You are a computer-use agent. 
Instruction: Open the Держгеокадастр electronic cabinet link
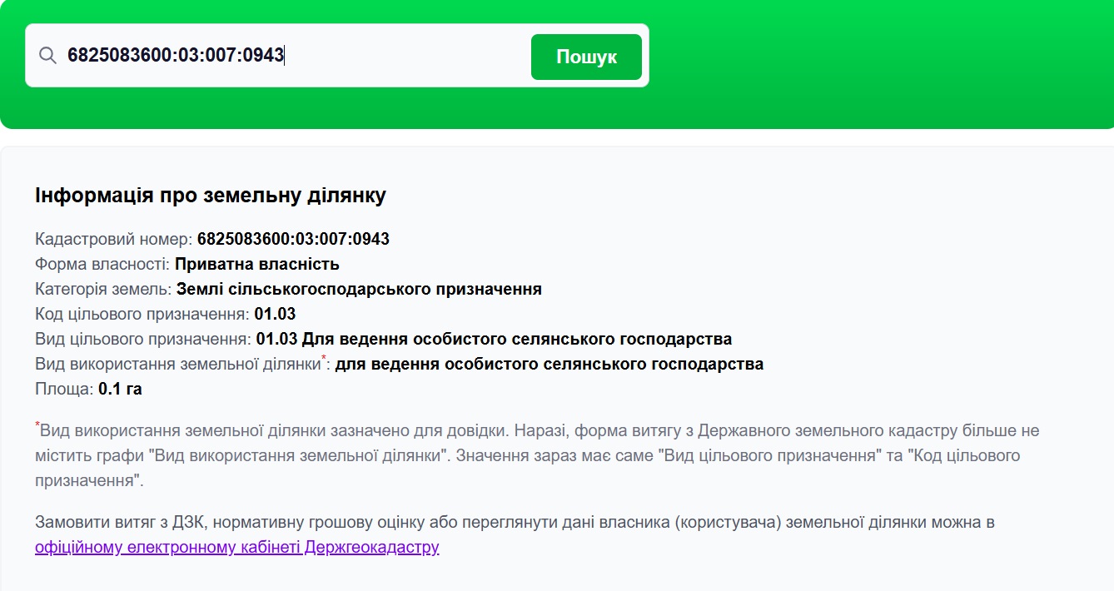coord(236,548)
